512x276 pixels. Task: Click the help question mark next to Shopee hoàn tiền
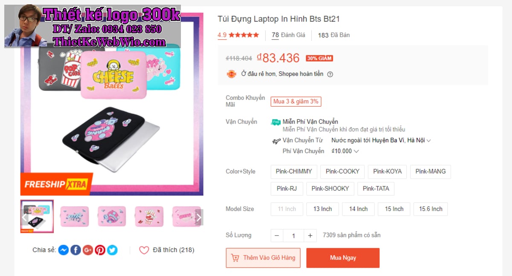(330, 74)
